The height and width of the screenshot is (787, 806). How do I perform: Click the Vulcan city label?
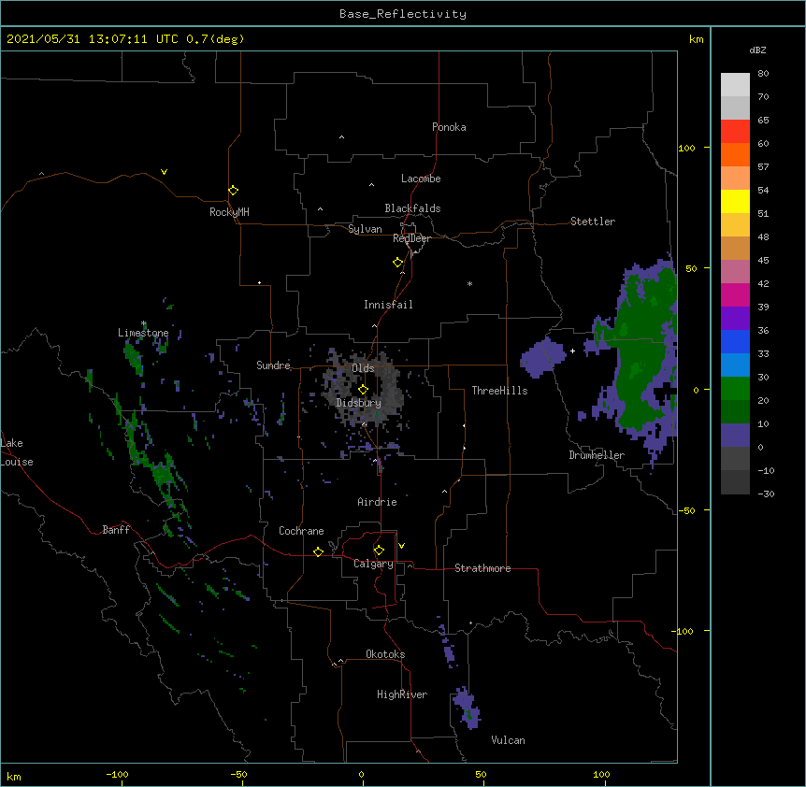point(508,740)
